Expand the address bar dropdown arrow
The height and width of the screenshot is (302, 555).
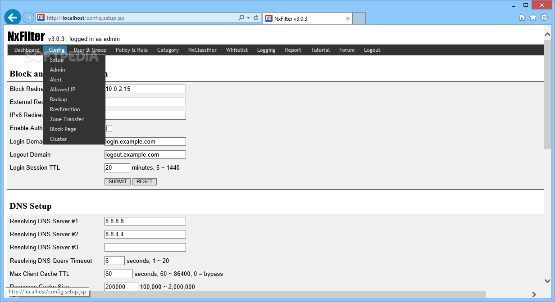[248, 18]
